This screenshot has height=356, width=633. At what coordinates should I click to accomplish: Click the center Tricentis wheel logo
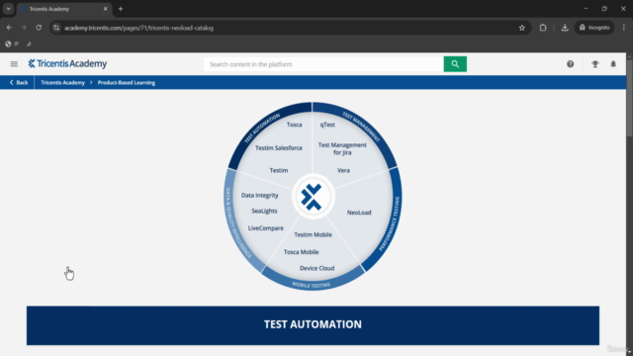click(x=313, y=197)
